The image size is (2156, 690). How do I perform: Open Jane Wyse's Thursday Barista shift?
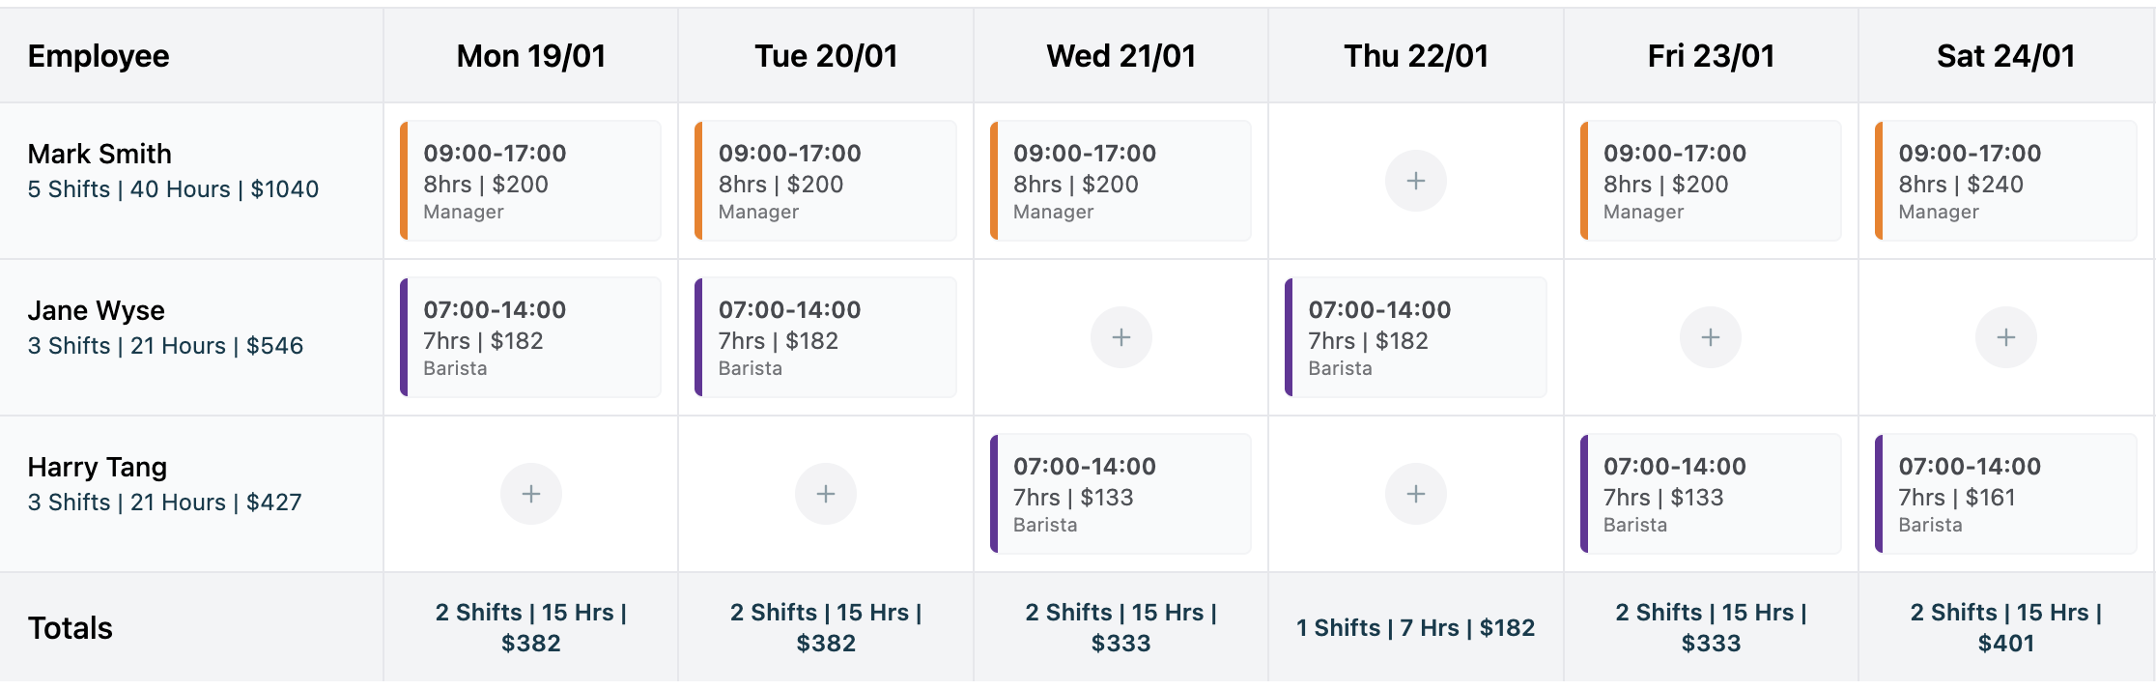(1414, 336)
